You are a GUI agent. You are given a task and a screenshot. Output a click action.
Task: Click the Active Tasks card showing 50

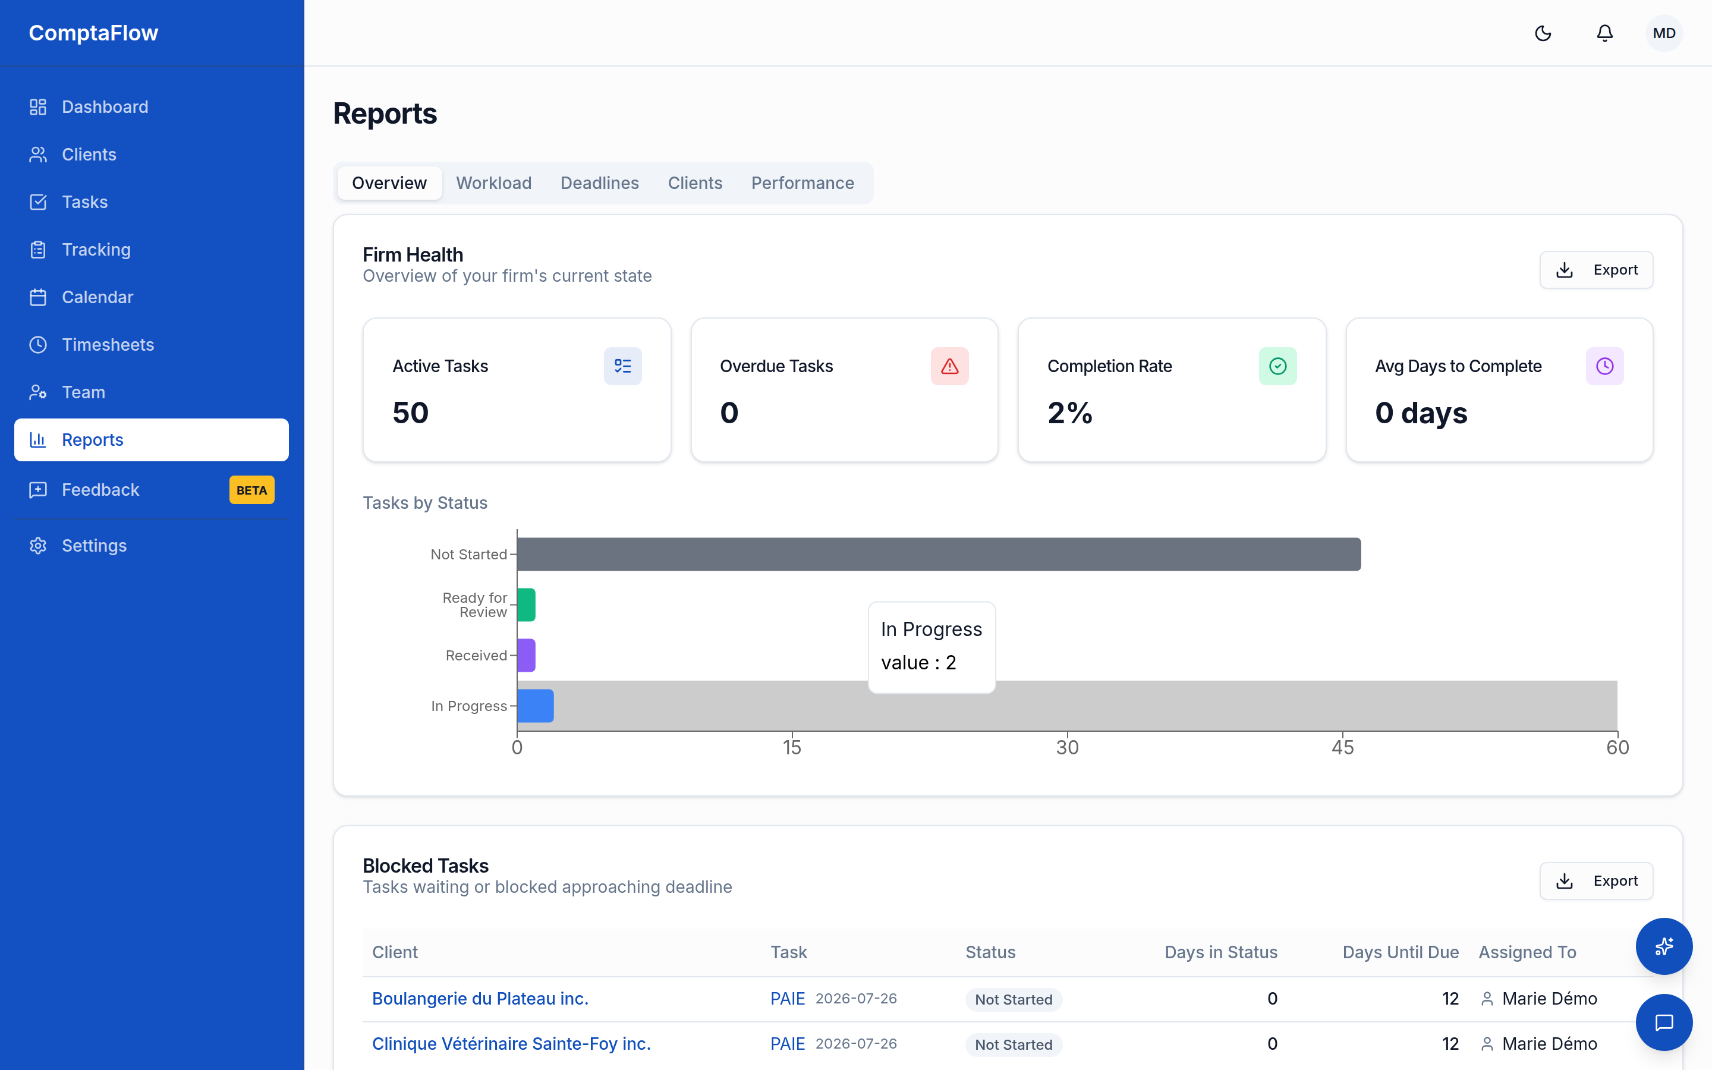[x=517, y=390]
